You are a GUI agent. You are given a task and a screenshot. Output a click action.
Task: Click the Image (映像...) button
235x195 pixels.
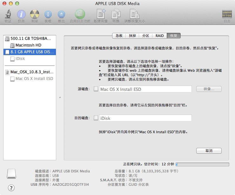click(x=209, y=89)
